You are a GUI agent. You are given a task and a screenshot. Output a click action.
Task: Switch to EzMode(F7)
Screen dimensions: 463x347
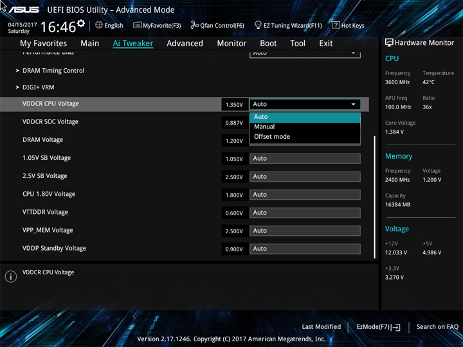pyautogui.click(x=373, y=327)
